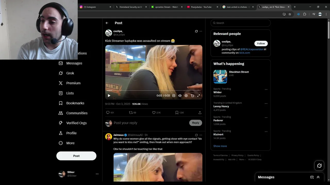The image size is (330, 185).
Task: Click the Reply button
Action: point(196,123)
